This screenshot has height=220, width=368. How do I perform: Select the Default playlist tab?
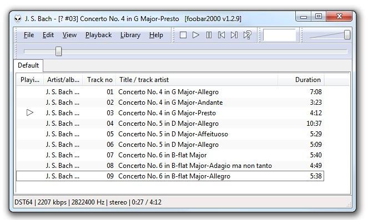coord(28,65)
